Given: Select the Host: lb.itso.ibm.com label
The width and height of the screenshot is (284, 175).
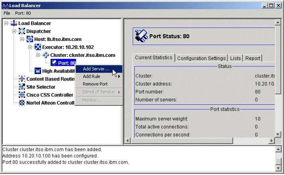Looking at the screenshot, I should point(58,39).
